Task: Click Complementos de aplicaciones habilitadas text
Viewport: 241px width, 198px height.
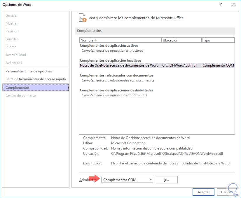Action: point(114,95)
